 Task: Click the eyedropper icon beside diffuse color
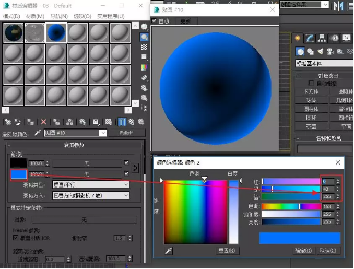point(38,133)
